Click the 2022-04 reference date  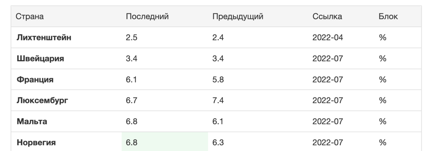[x=327, y=37]
